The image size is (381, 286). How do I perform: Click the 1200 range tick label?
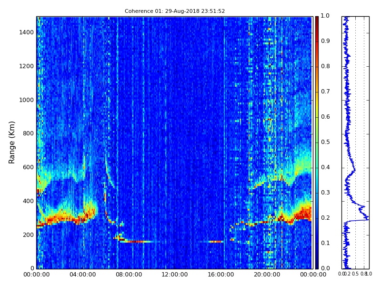coord(27,66)
